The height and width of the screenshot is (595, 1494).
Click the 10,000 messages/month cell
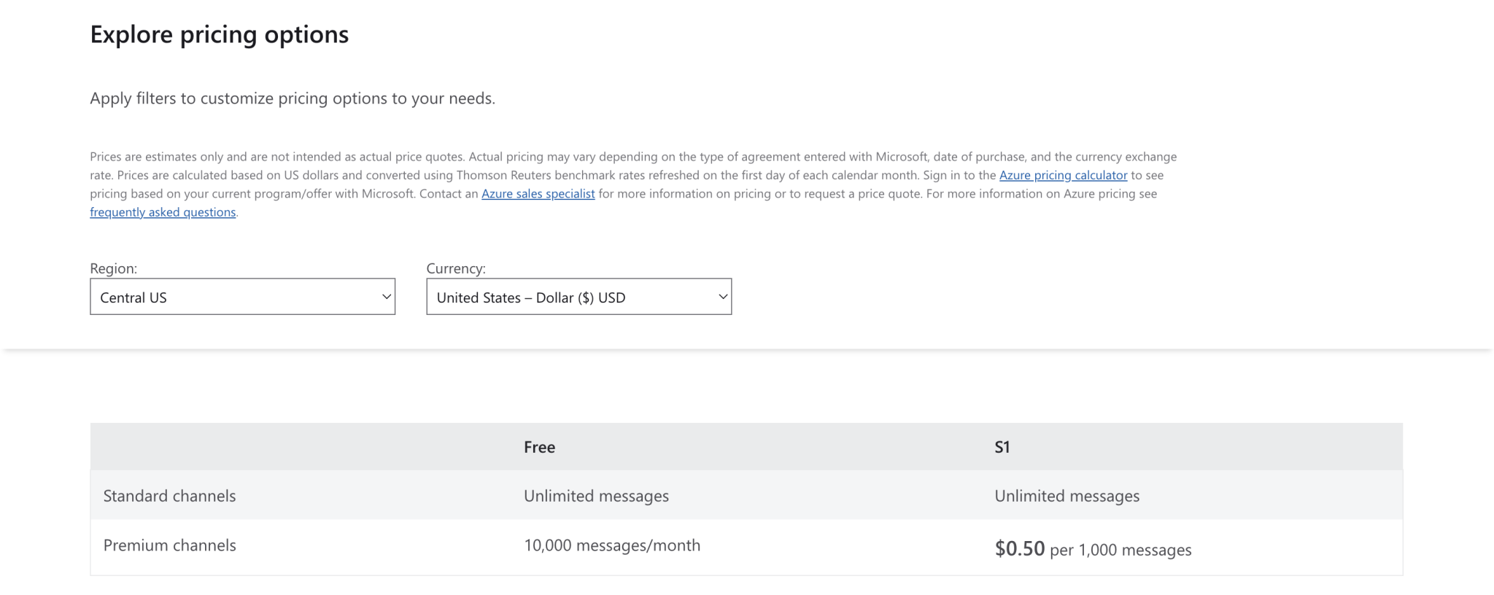(x=611, y=545)
